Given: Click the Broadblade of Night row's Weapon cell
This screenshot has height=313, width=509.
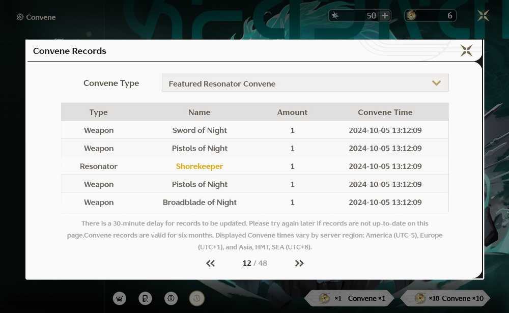Looking at the screenshot, I should click(99, 202).
